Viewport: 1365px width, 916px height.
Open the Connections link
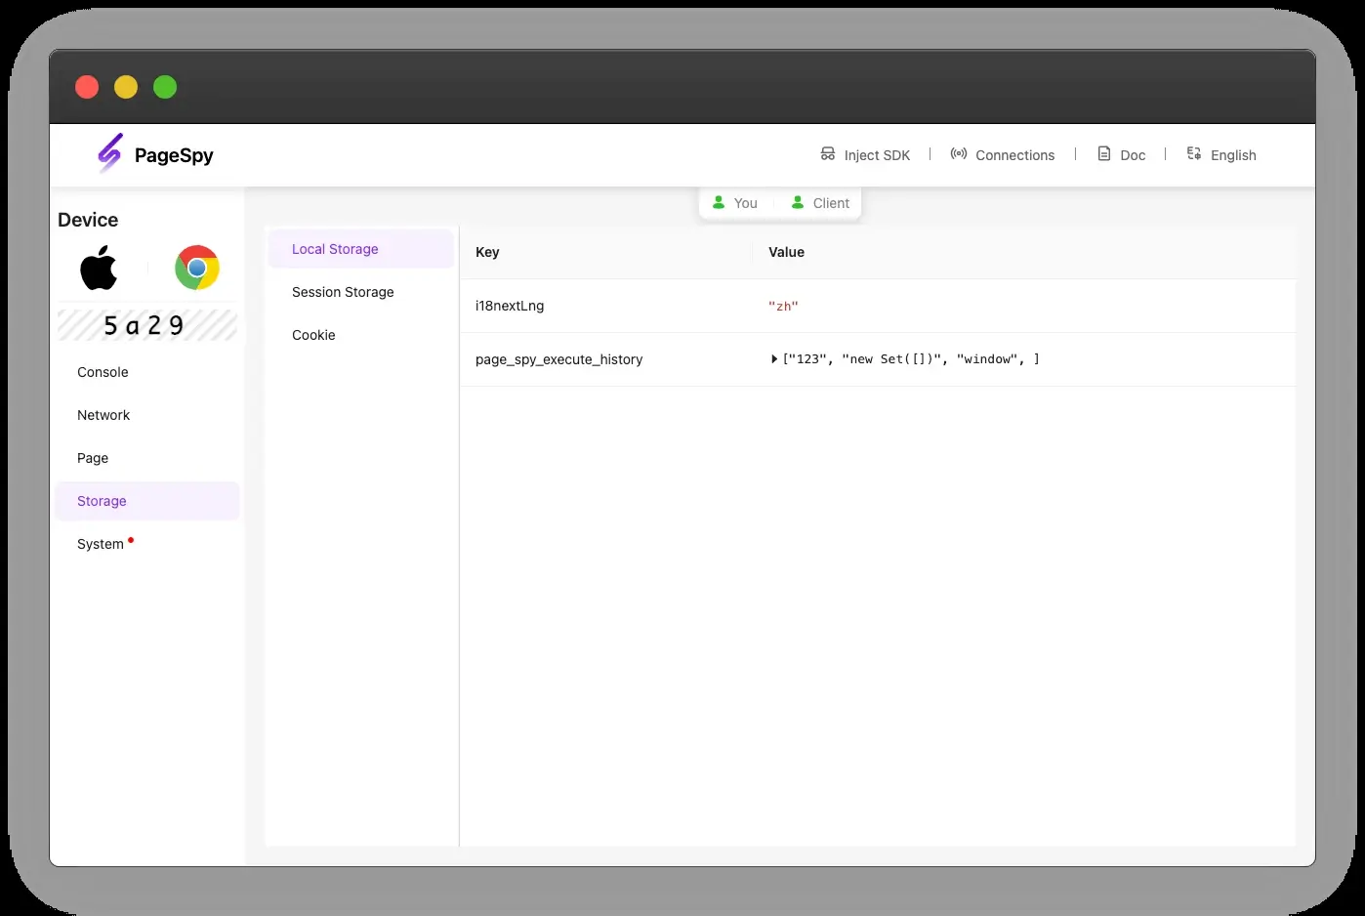point(1003,154)
